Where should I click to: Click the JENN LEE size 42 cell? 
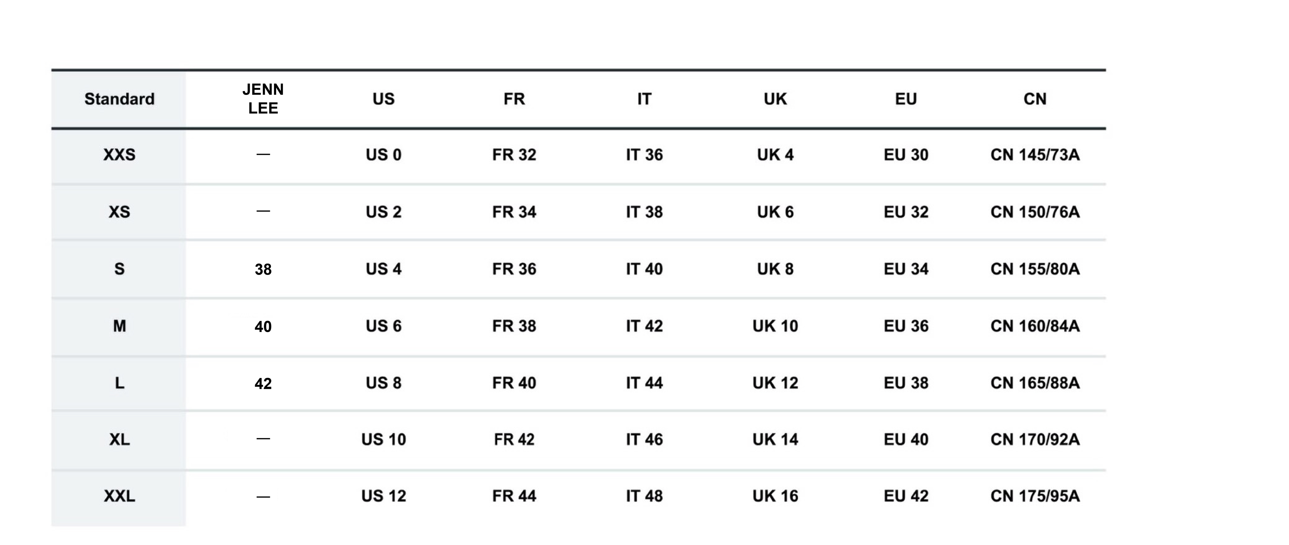(x=263, y=384)
